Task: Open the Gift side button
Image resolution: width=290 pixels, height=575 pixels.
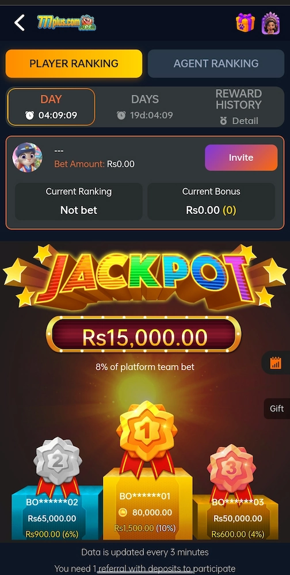Action: point(277,408)
